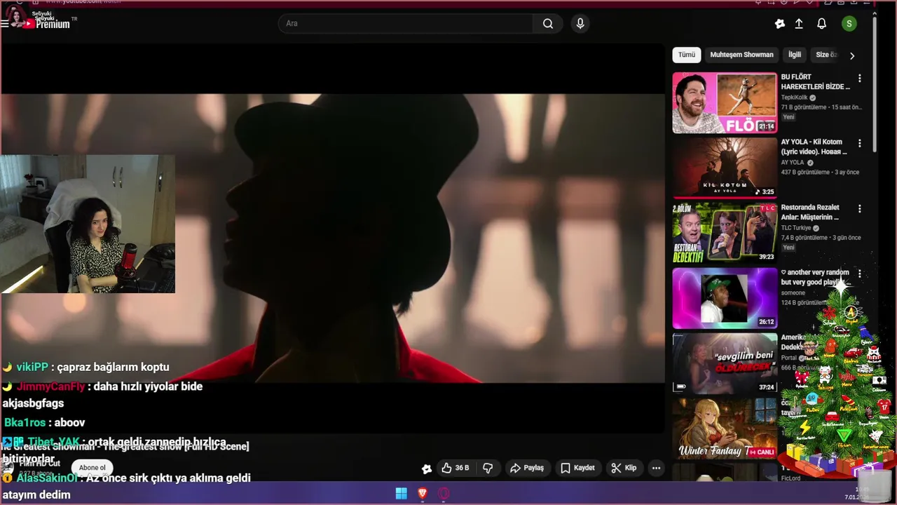Image resolution: width=897 pixels, height=505 pixels.
Task: Click '71 B görüntüleme' view count
Action: (804, 107)
